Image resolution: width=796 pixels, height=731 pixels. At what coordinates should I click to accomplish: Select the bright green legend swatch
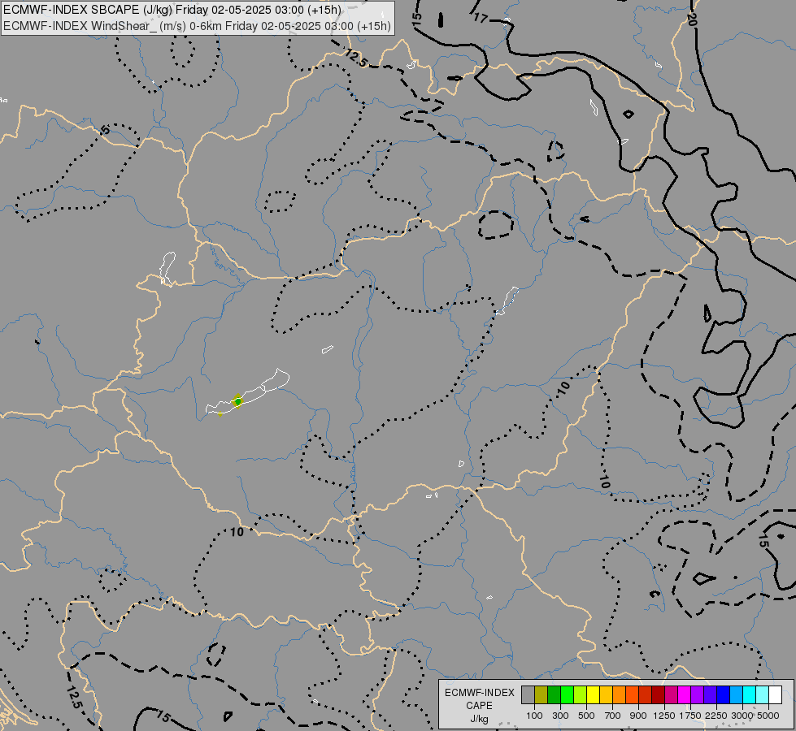tap(567, 695)
